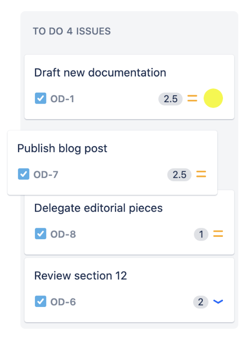Click the low priority chevron on Review section 12

pyautogui.click(x=218, y=302)
